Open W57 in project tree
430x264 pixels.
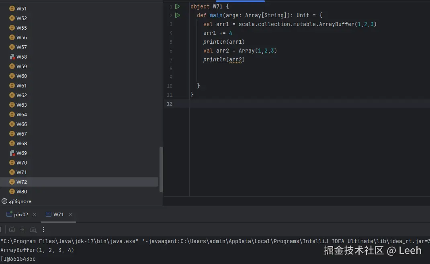pos(21,47)
